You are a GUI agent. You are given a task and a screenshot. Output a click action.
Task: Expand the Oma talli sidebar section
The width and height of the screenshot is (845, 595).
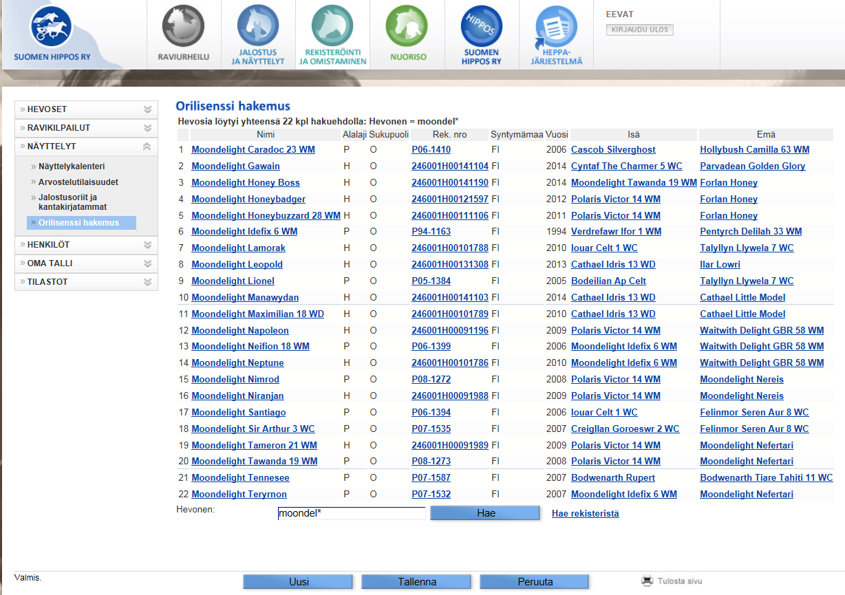(86, 263)
